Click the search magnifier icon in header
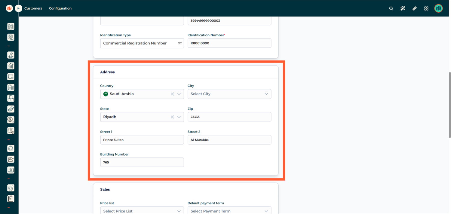The height and width of the screenshot is (214, 451). point(391,8)
